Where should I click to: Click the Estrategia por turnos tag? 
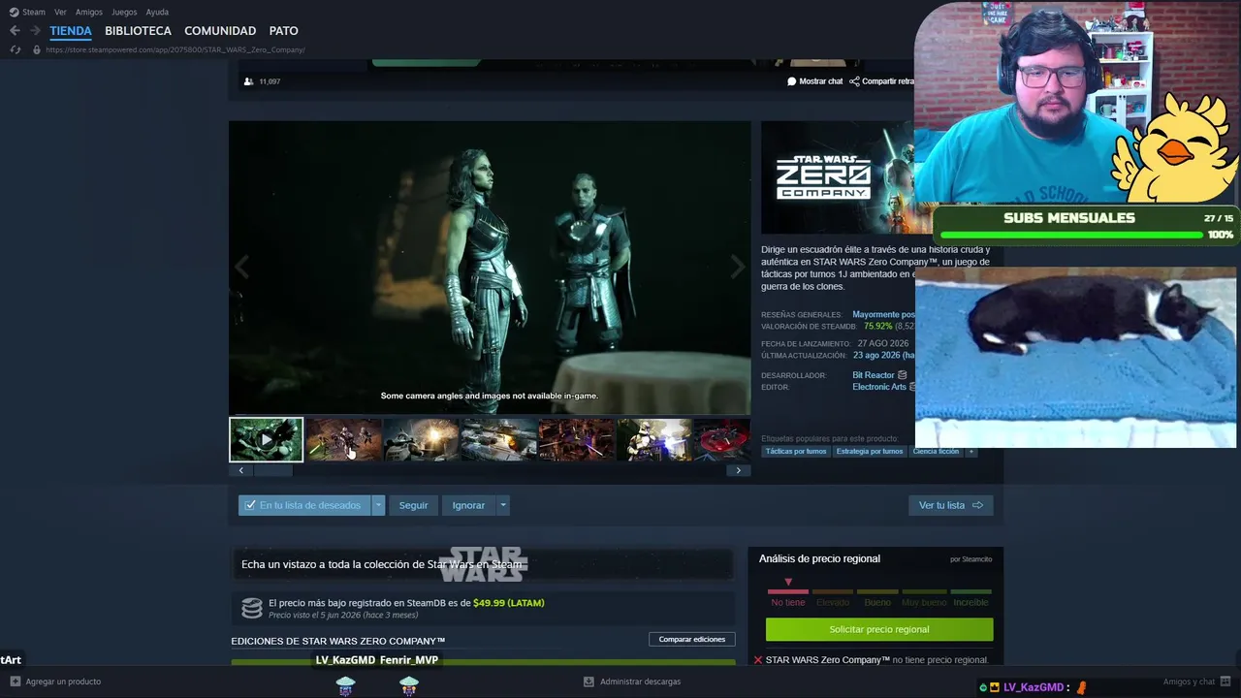tap(870, 452)
